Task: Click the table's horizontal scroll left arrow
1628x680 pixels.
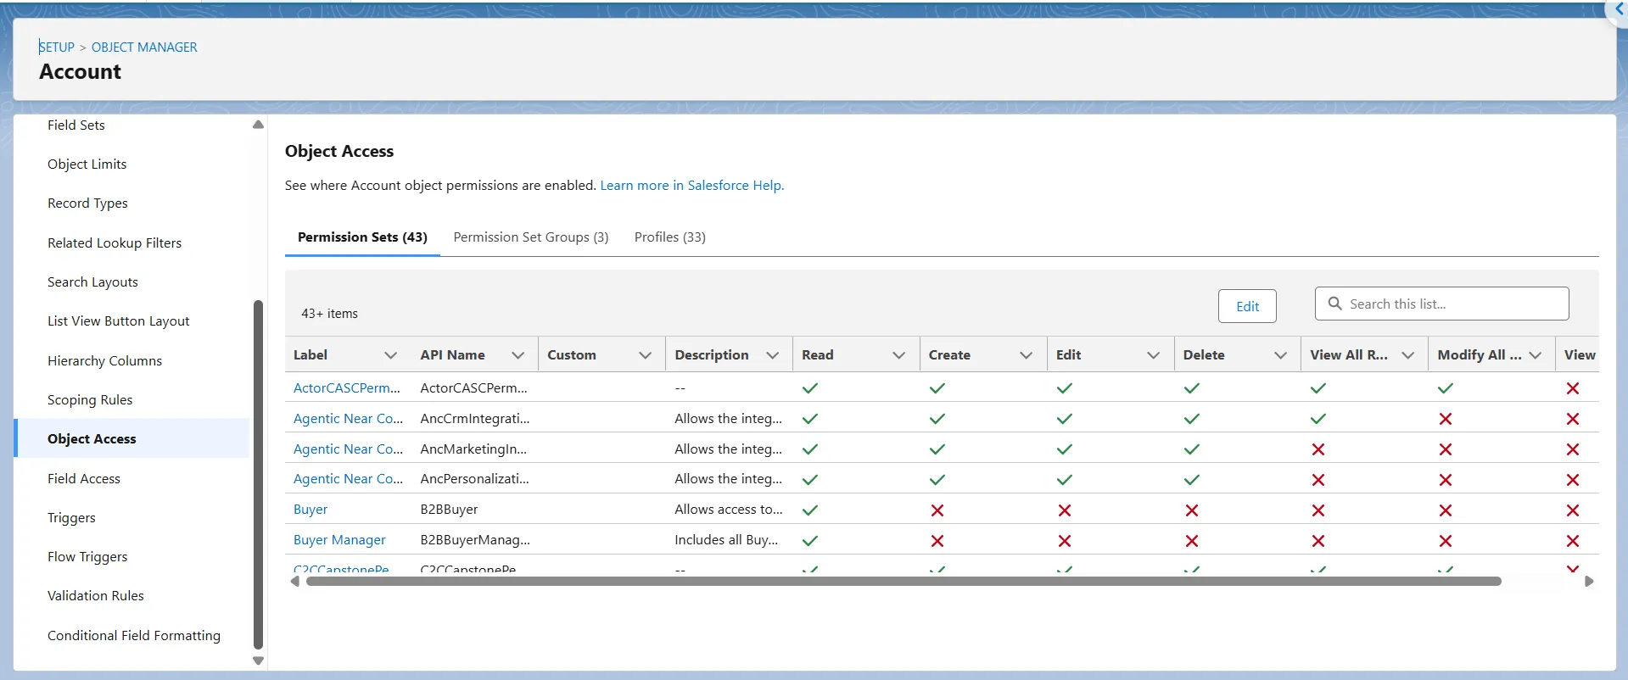Action: pyautogui.click(x=294, y=582)
